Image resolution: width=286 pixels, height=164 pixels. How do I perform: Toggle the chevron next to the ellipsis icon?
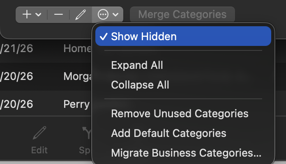coord(115,15)
